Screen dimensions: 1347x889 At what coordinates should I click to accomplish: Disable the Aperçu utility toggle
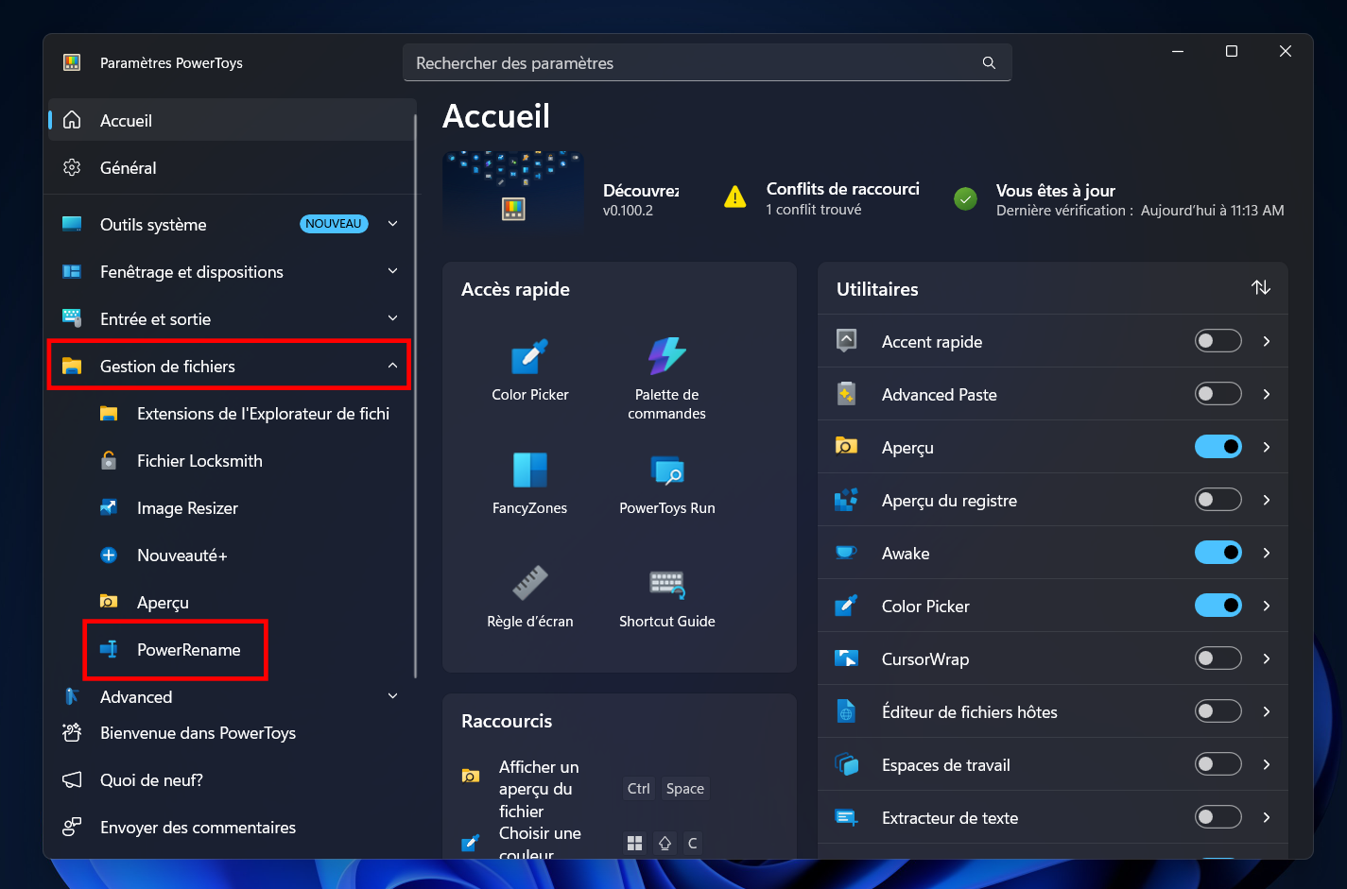tap(1217, 447)
